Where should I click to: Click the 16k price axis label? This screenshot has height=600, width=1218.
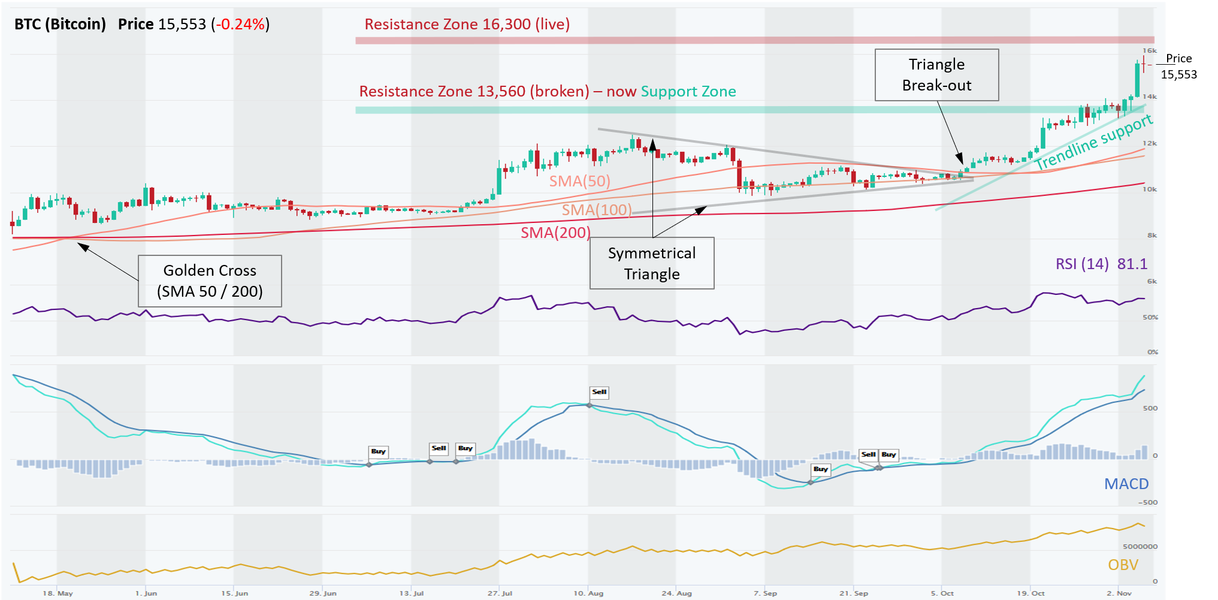(1150, 50)
